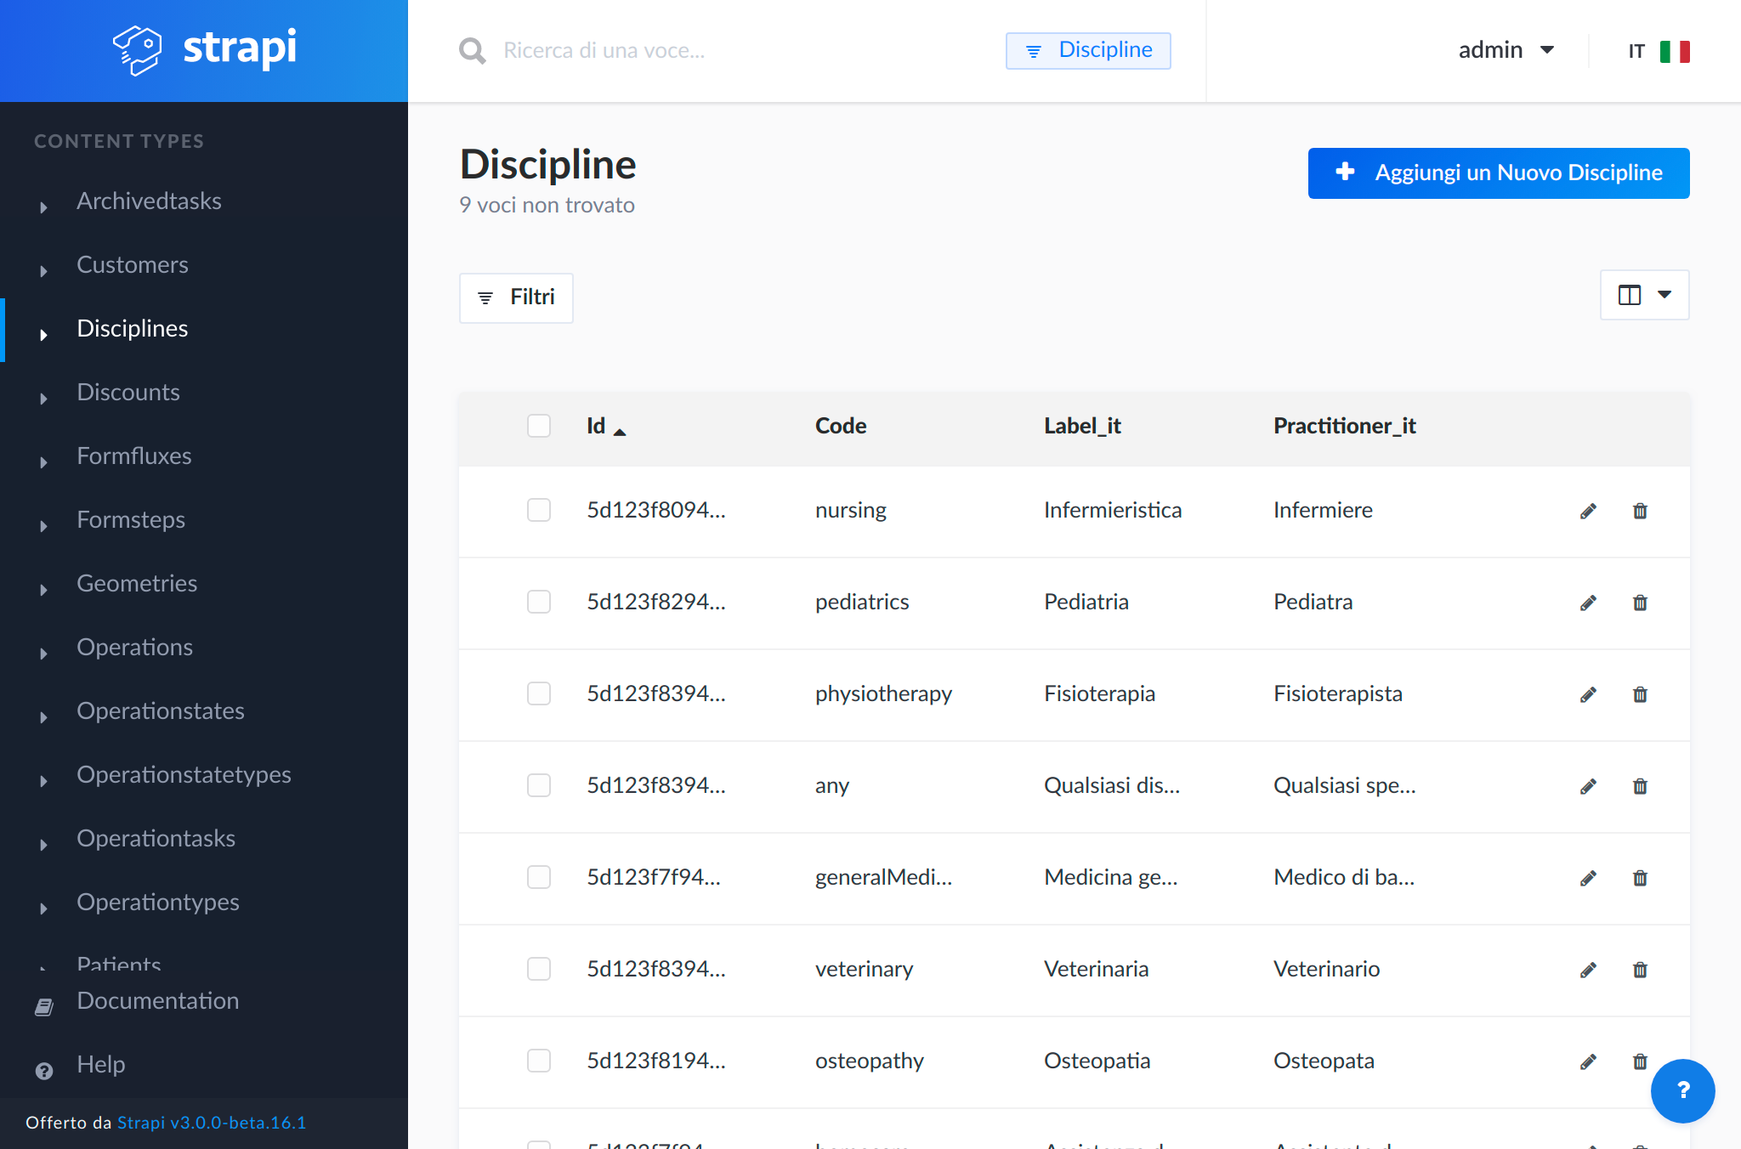Viewport: 1741px width, 1149px height.
Task: Open the Filtri filter button
Action: pyautogui.click(x=516, y=297)
